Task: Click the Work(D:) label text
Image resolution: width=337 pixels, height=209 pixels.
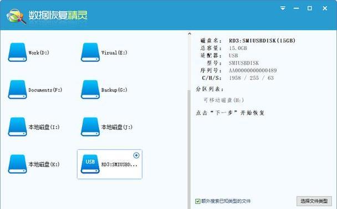Action: (x=39, y=53)
